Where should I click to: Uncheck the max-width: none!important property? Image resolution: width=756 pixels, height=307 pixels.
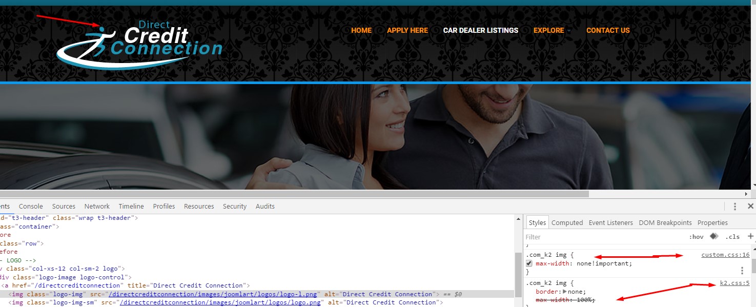(529, 262)
